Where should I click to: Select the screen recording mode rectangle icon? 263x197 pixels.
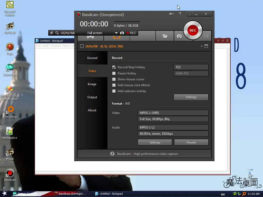tap(117, 37)
